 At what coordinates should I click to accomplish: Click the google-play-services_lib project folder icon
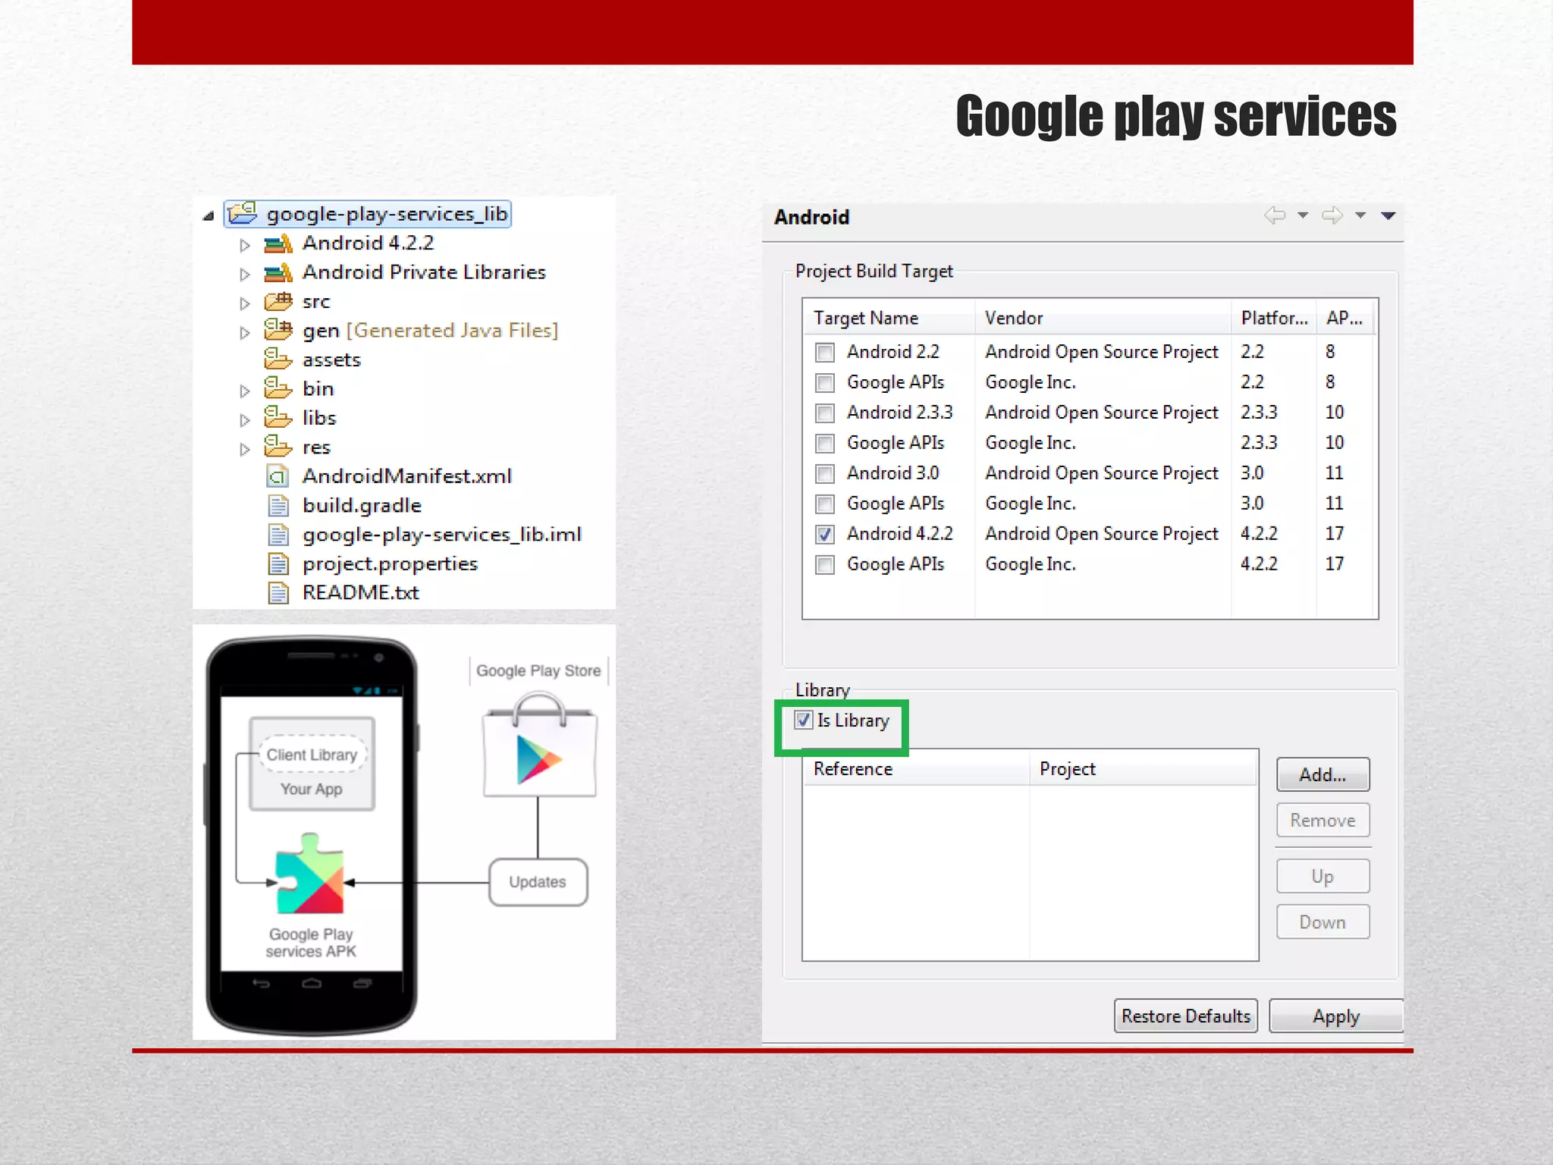point(243,214)
